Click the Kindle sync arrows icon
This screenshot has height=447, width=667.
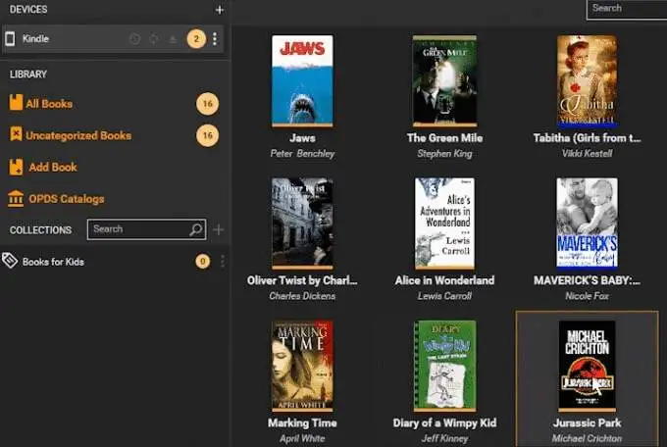coord(154,39)
